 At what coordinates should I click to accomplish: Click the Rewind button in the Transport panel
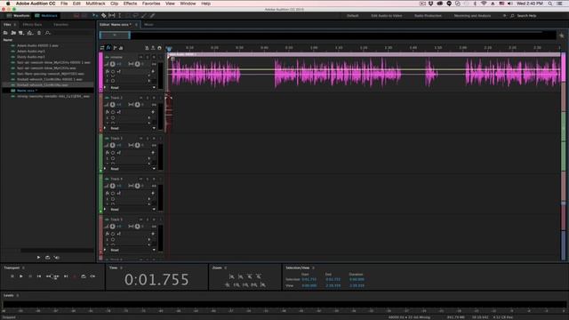pyautogui.click(x=48, y=276)
